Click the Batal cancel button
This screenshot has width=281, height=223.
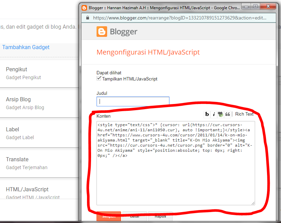pyautogui.click(x=135, y=217)
